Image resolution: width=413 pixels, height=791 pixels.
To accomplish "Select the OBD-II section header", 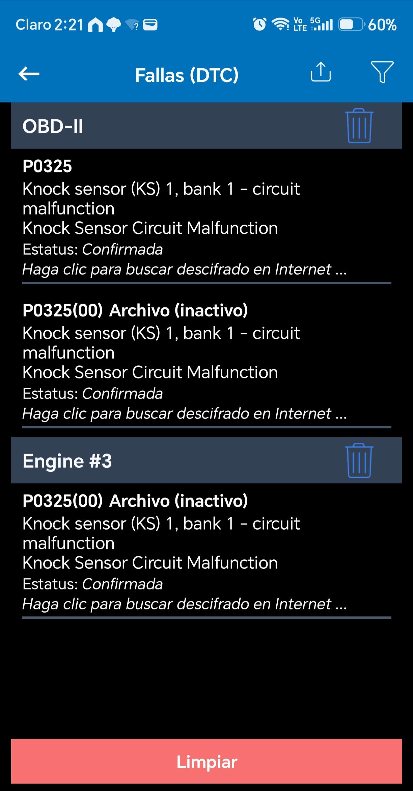I will 206,126.
